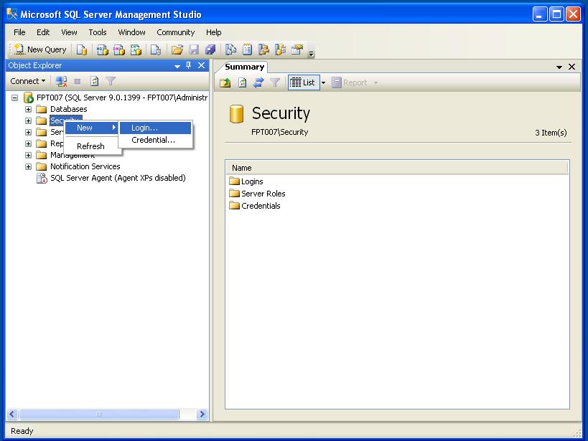Viewport: 588px width, 441px height.
Task: Click the Analysis Services MDX Query icon
Action: [x=102, y=49]
